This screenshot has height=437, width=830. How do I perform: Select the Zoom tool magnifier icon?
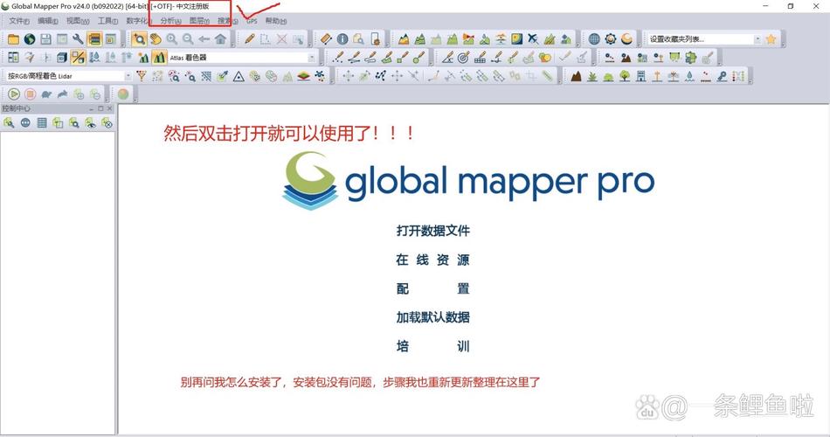click(139, 38)
